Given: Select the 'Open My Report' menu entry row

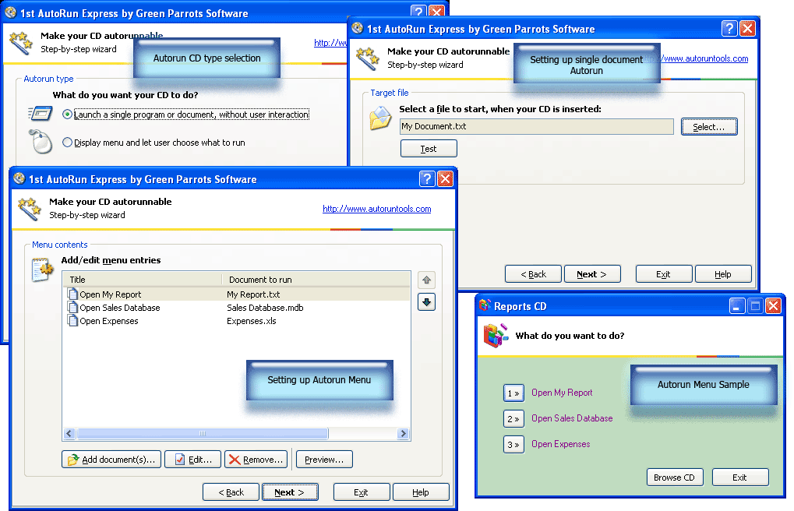Looking at the screenshot, I should (x=238, y=294).
